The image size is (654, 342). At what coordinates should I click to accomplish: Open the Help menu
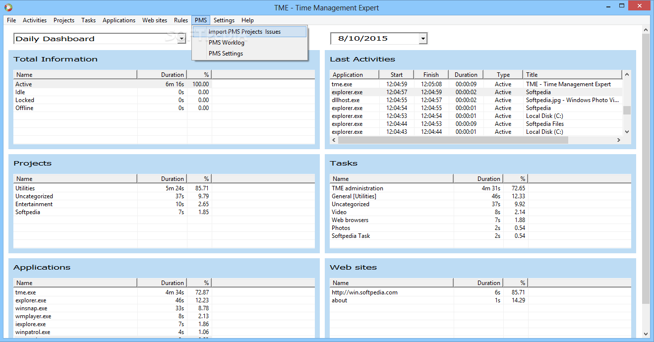[248, 20]
